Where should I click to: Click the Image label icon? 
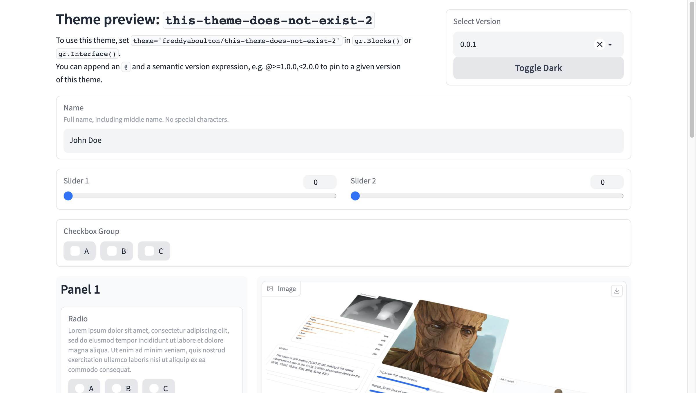pos(270,289)
